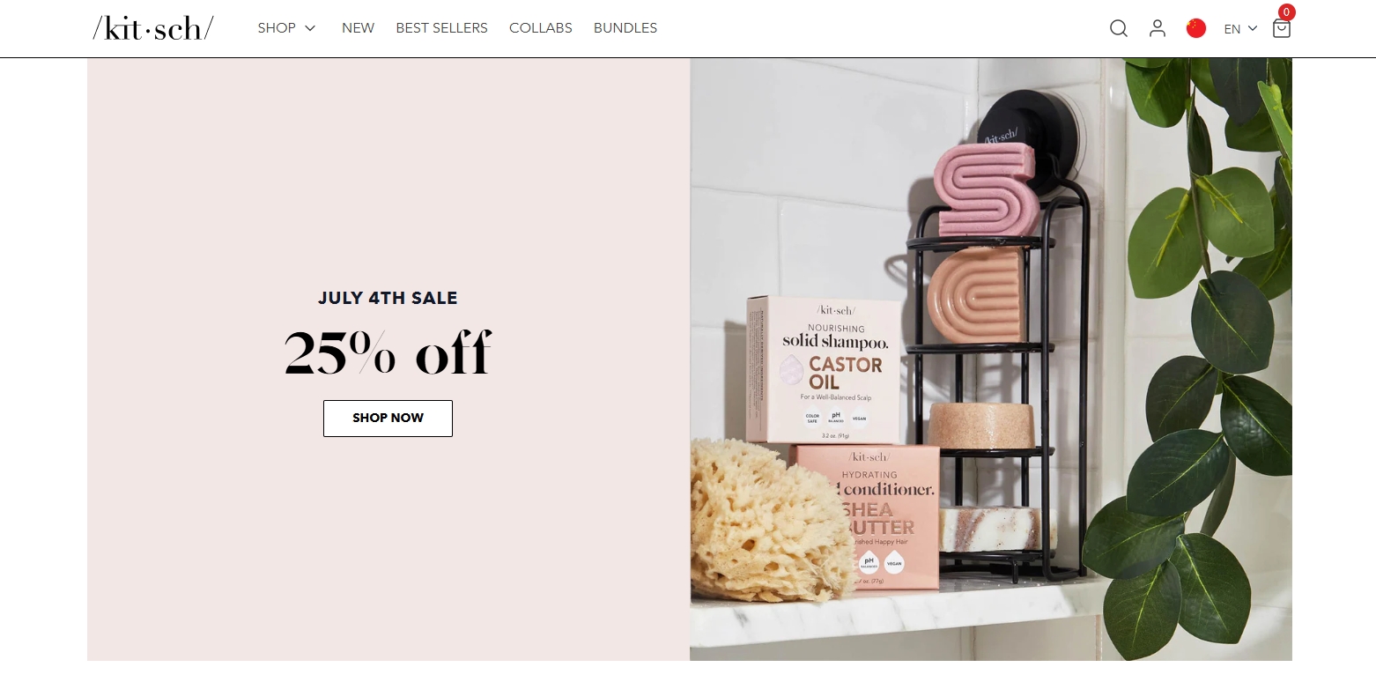1376x682 pixels.
Task: Open the account profile icon
Action: click(1158, 28)
